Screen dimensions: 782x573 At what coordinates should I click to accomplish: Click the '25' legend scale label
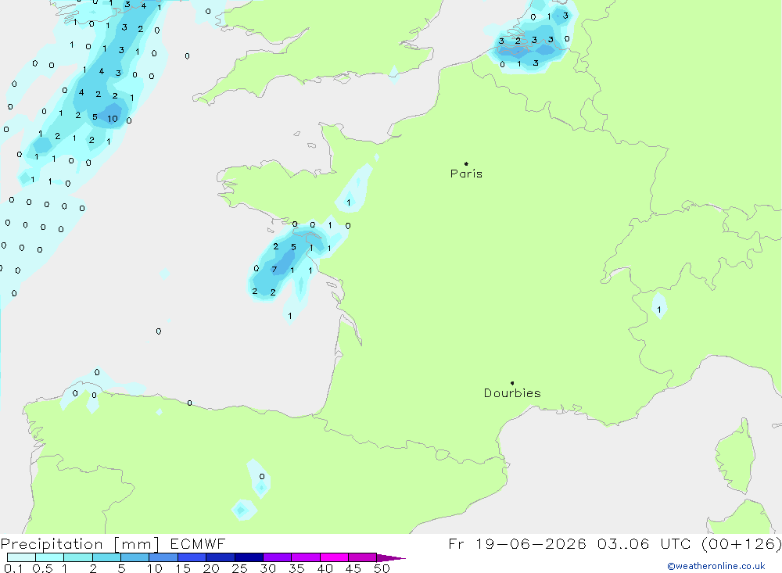[240, 568]
